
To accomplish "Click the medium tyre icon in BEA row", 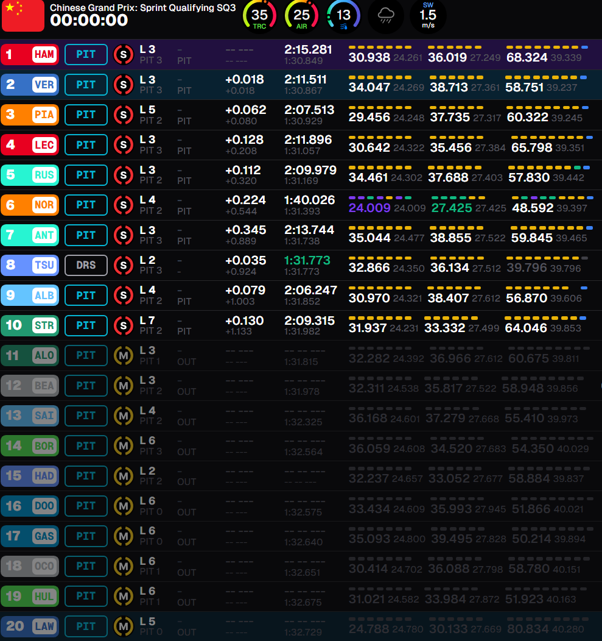I will (124, 386).
